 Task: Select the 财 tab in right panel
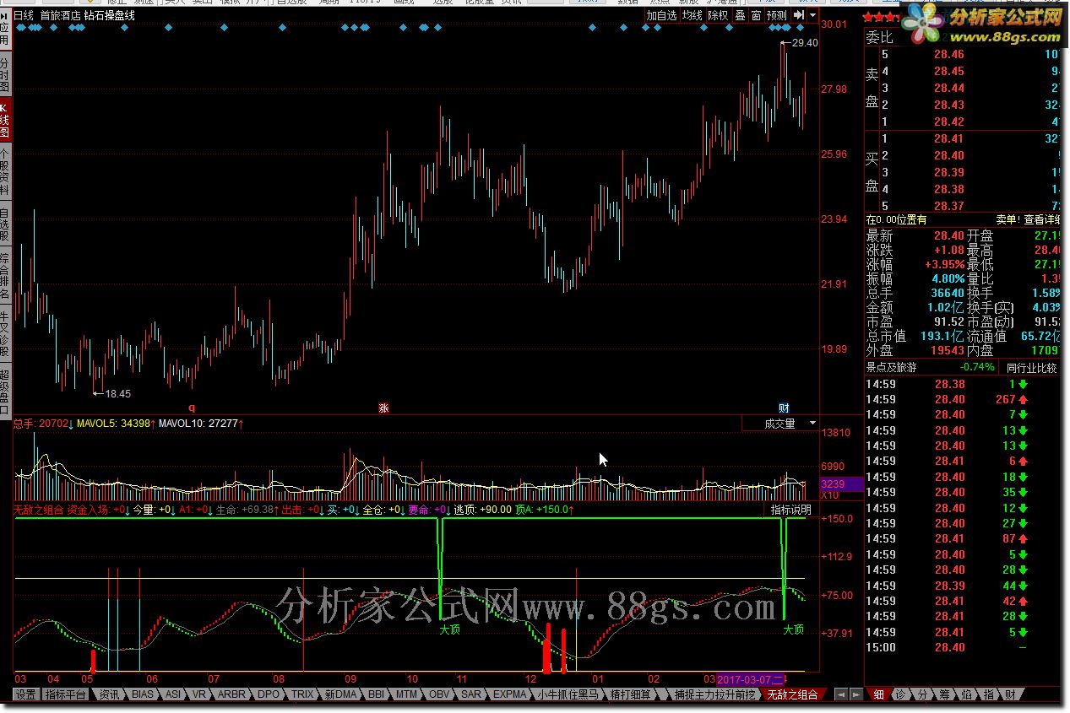(x=1010, y=694)
